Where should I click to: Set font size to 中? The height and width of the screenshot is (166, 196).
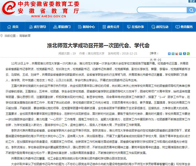[x=155, y=60]
